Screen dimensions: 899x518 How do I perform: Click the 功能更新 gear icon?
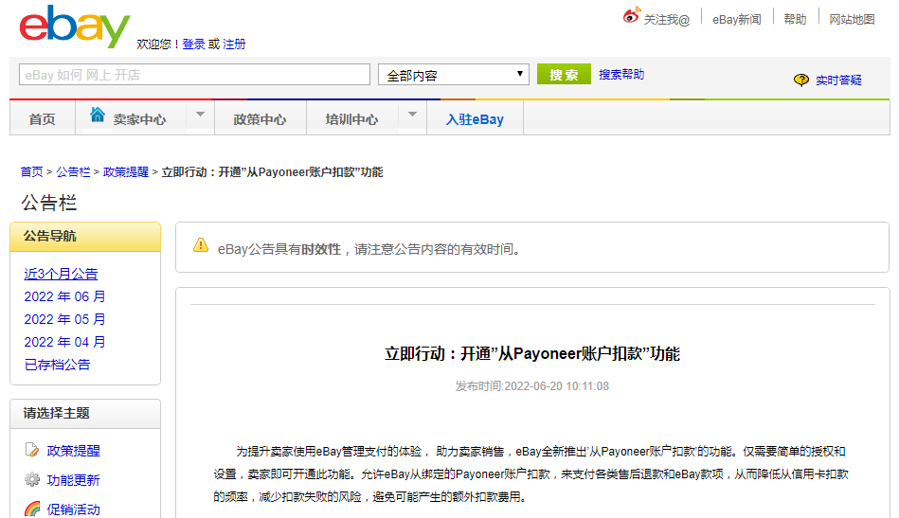coord(32,479)
